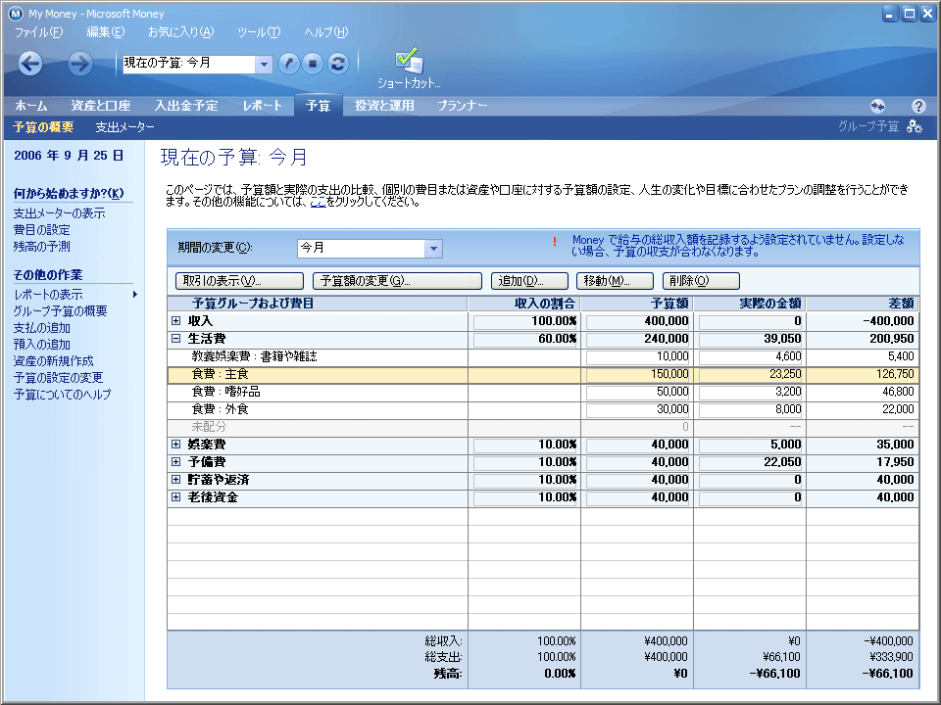Image resolution: width=941 pixels, height=705 pixels.
Task: Click the 食費：外食 budget amount field
Action: [637, 409]
